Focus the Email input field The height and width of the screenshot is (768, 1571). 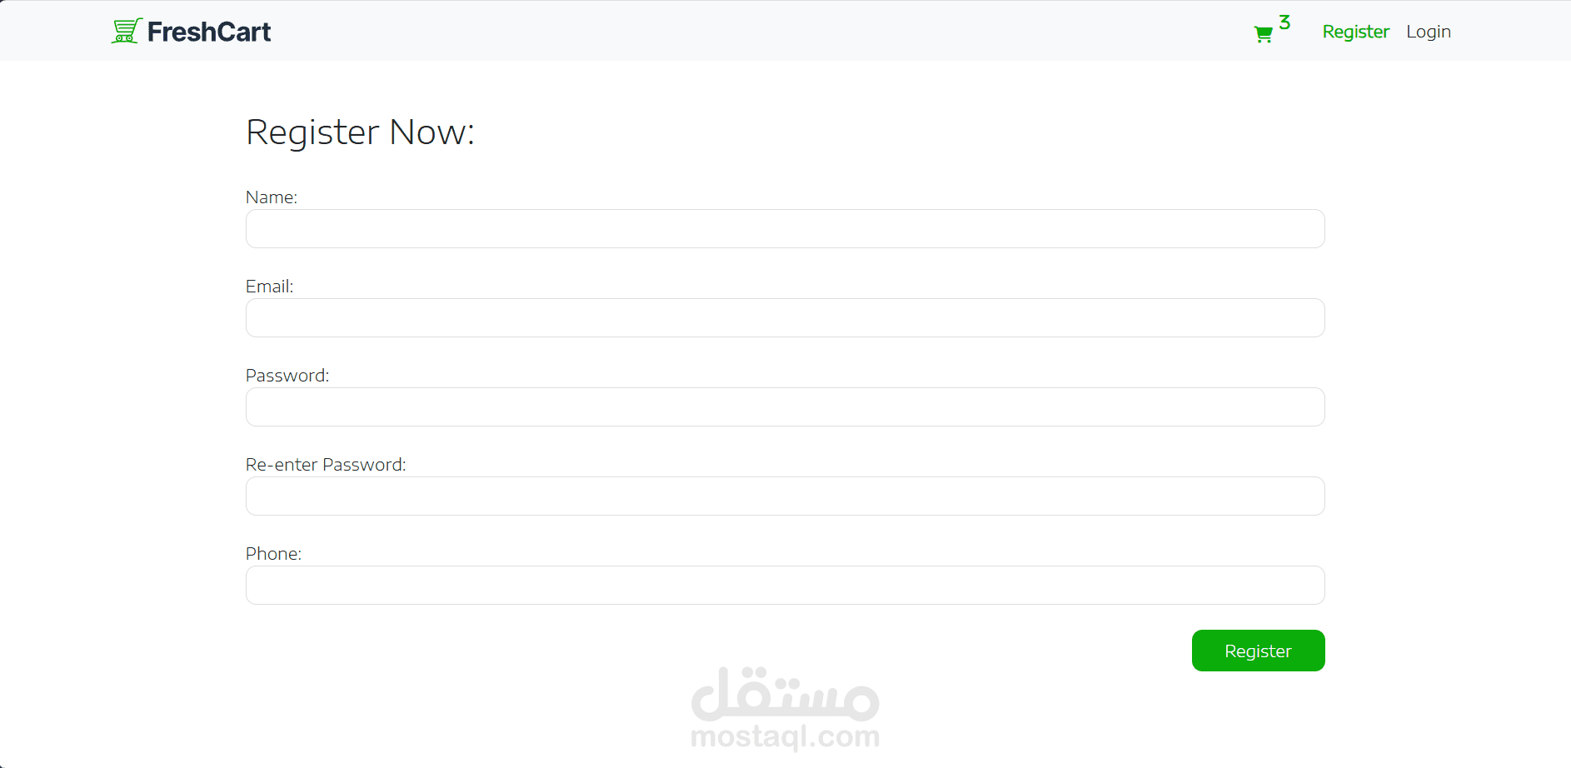[785, 318]
